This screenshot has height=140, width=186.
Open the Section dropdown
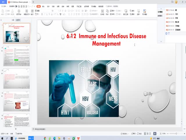coord(37,14)
